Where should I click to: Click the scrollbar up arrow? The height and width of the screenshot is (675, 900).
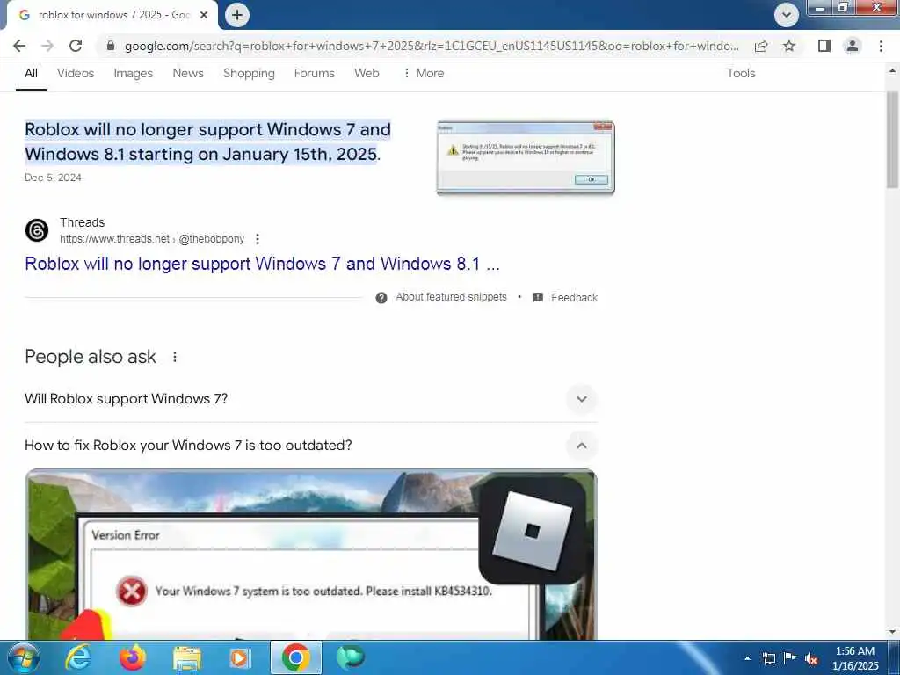coord(892,71)
